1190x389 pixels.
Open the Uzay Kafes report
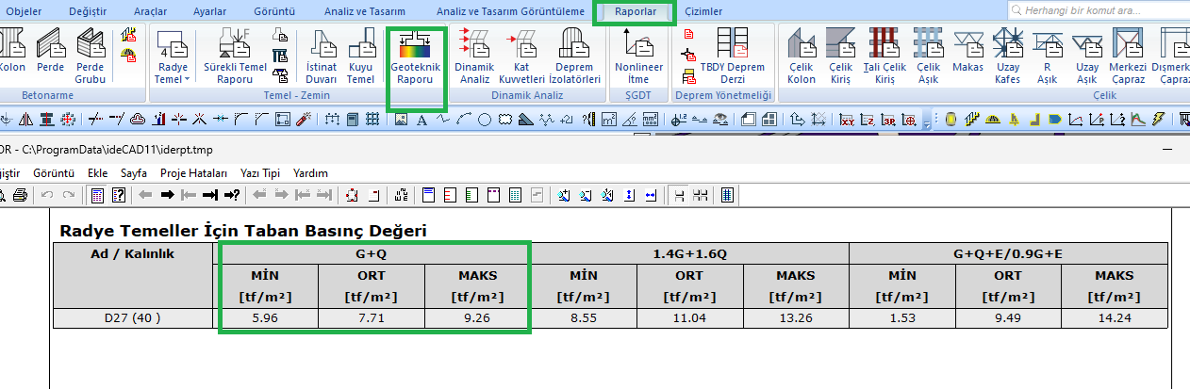tap(1007, 57)
